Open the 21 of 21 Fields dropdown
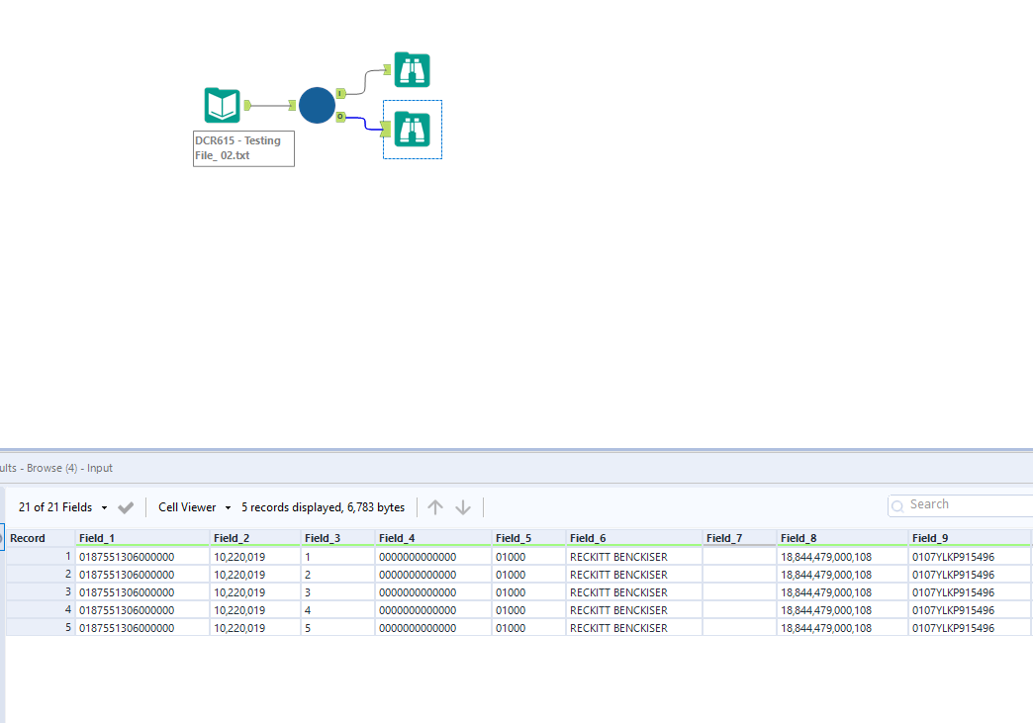The height and width of the screenshot is (723, 1033). pos(63,507)
